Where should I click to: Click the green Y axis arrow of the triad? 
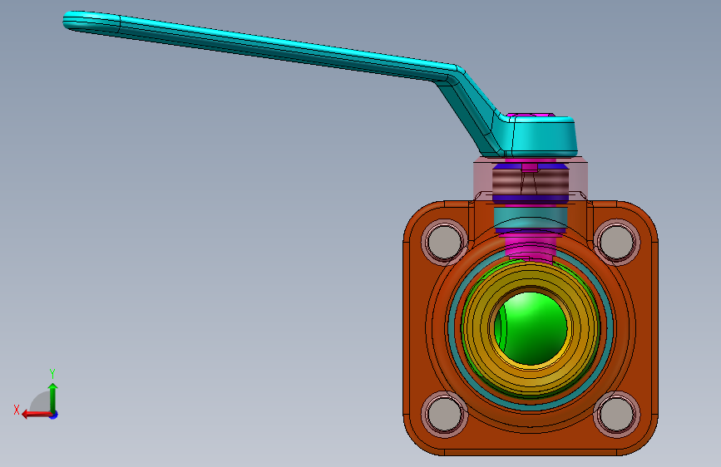(52, 397)
